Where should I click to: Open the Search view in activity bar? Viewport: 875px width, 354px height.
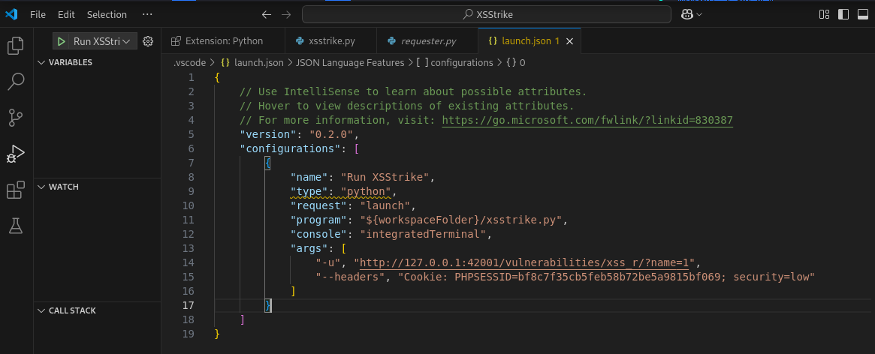tap(16, 82)
